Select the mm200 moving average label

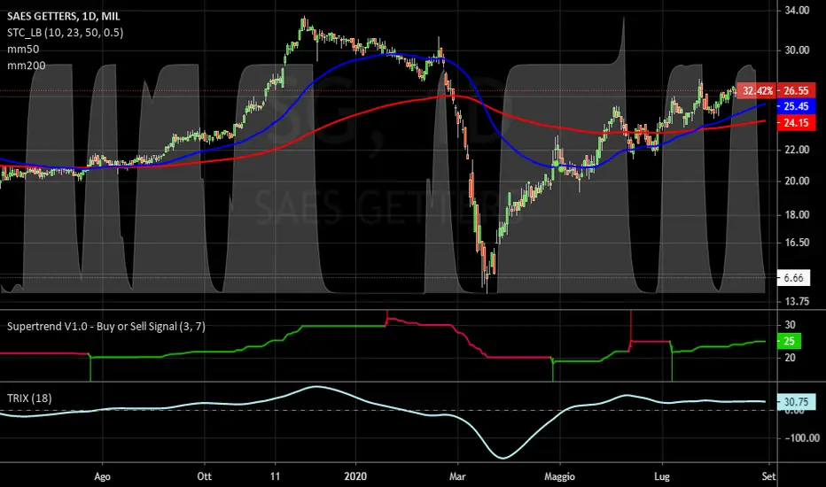pyautogui.click(x=26, y=66)
